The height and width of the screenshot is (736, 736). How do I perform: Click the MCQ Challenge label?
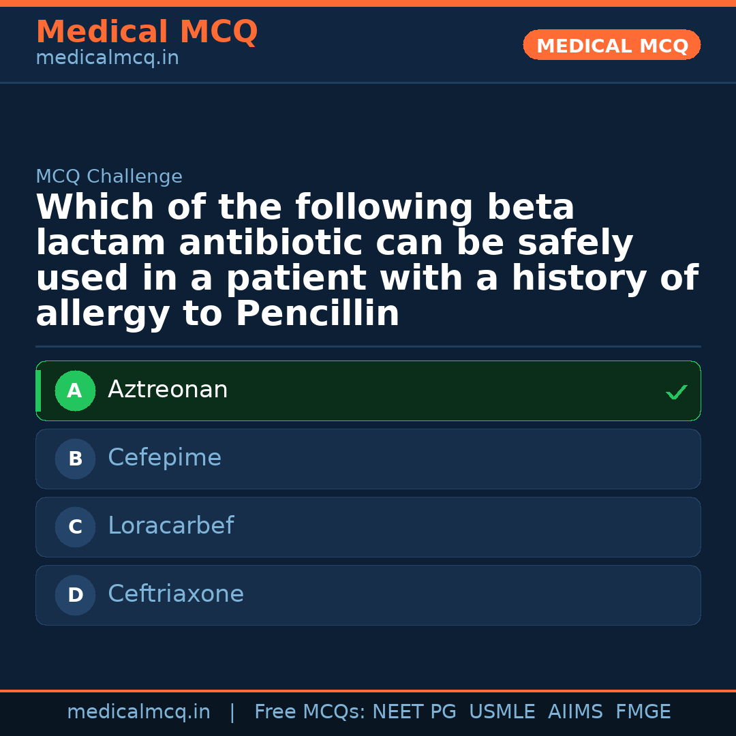pos(109,177)
